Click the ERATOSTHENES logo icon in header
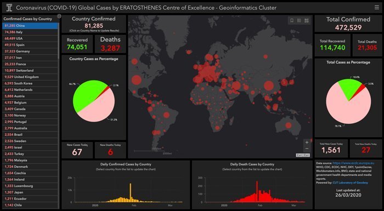384x211 pixels. (x=9, y=8)
